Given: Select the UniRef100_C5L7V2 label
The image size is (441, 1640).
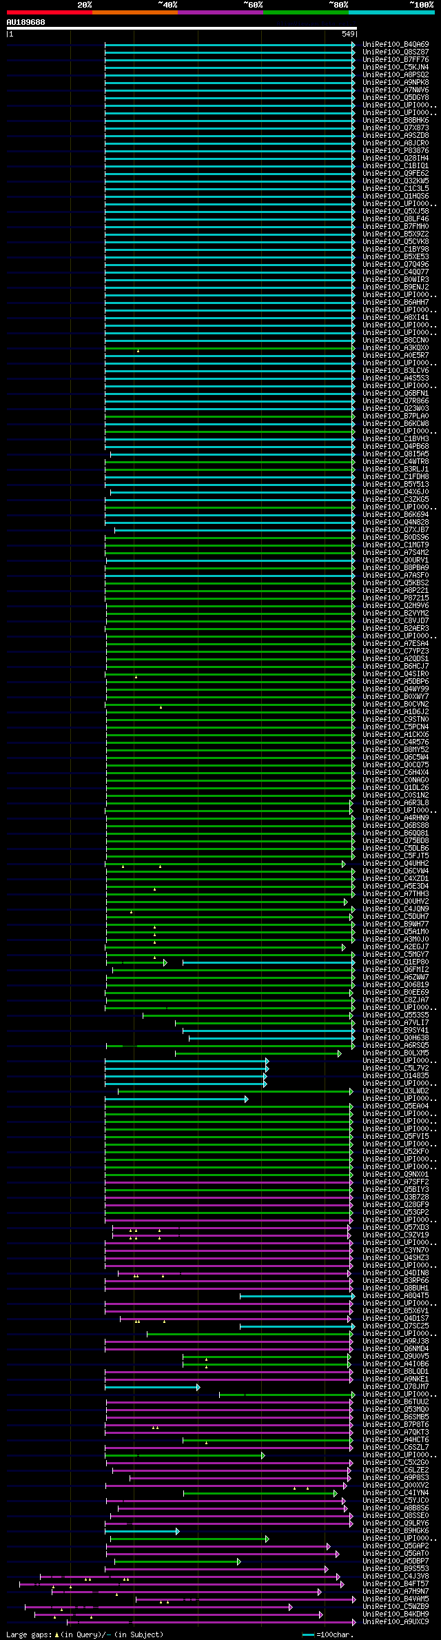Looking at the screenshot, I should pos(396,1069).
